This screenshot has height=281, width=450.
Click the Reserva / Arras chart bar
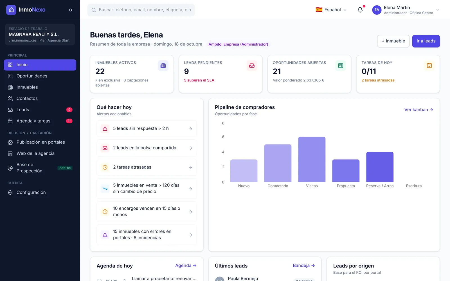coord(380,167)
